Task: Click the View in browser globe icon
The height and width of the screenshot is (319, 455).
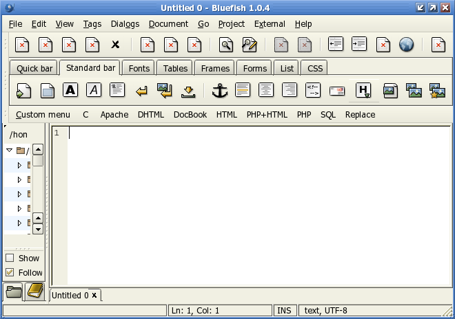Action: [x=406, y=45]
